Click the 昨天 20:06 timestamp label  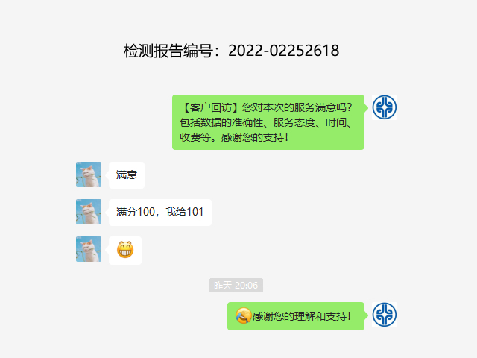(x=236, y=285)
